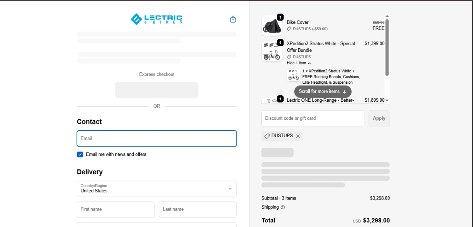Screen dimensions: 473x227
Task: Click the First name field
Action: [116, 210]
